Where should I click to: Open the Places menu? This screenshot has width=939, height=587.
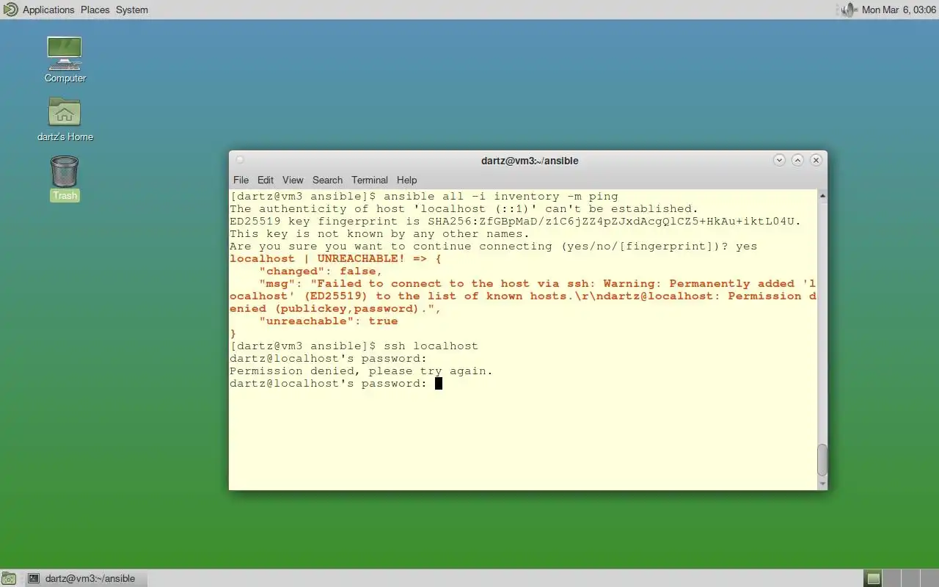[x=95, y=10]
